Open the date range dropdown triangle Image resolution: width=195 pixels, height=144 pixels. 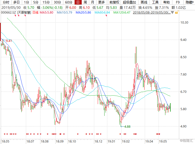[172, 13]
